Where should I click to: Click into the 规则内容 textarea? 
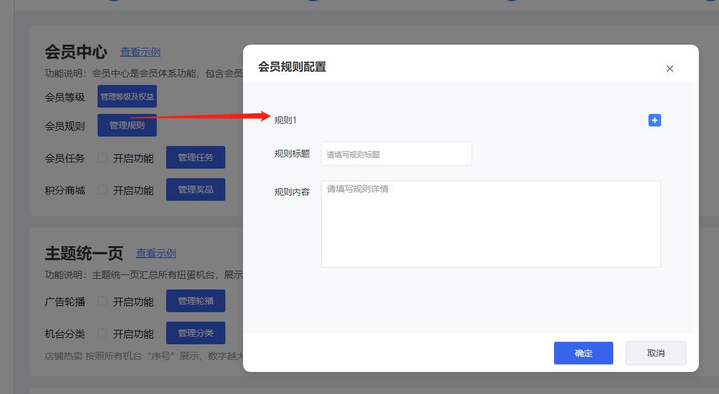490,224
